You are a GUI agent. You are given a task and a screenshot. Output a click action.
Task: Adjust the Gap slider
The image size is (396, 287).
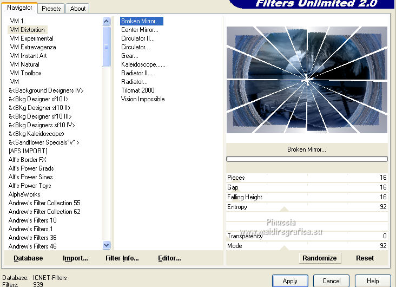(x=307, y=187)
